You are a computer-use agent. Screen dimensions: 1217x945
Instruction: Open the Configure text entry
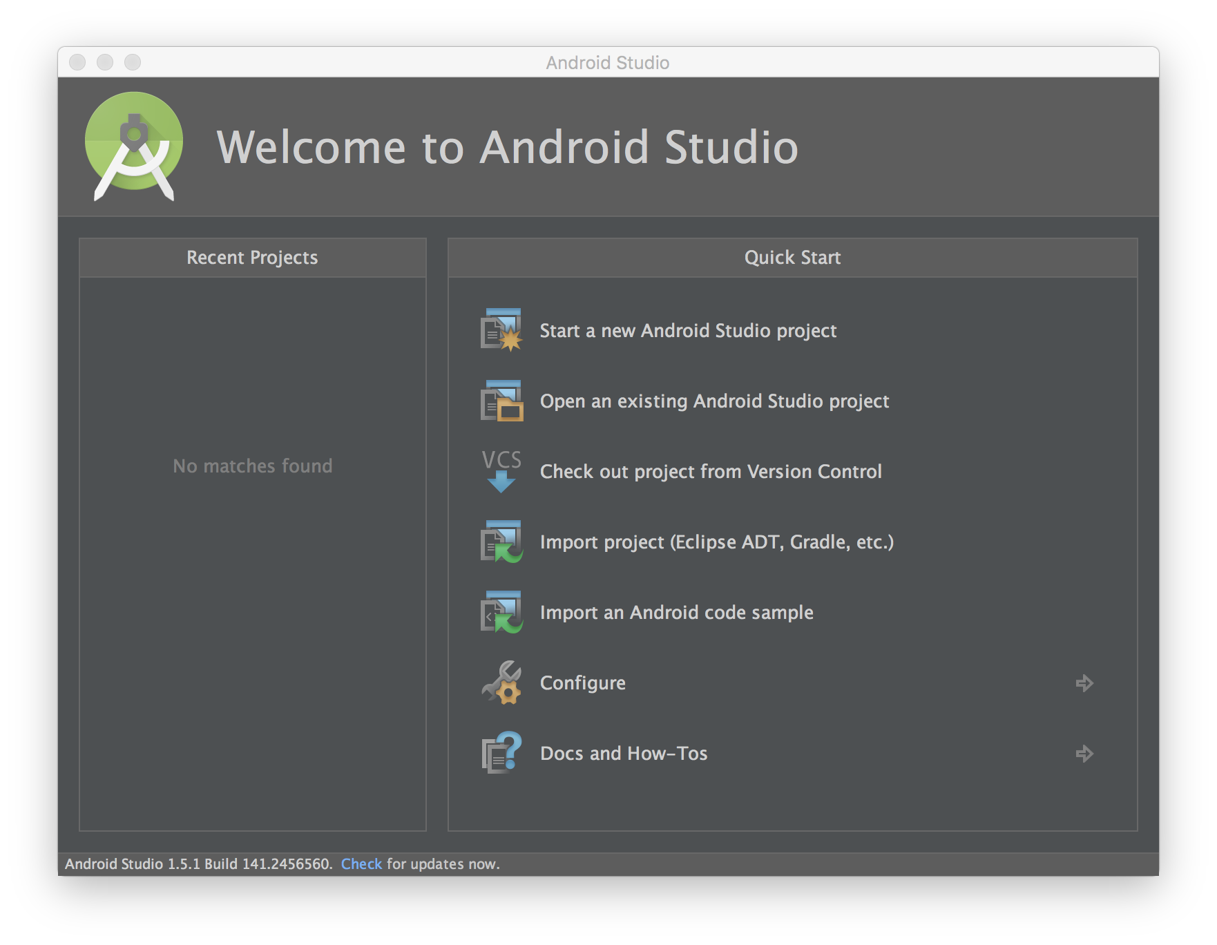(583, 683)
